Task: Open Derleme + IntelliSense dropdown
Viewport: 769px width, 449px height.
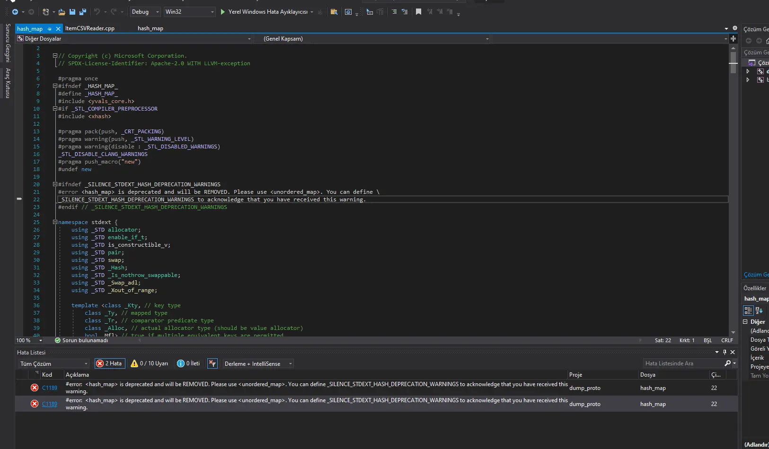Action: coord(258,363)
